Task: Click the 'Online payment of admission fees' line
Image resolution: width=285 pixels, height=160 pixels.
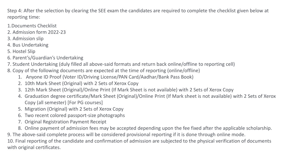Action: [x=145, y=128]
